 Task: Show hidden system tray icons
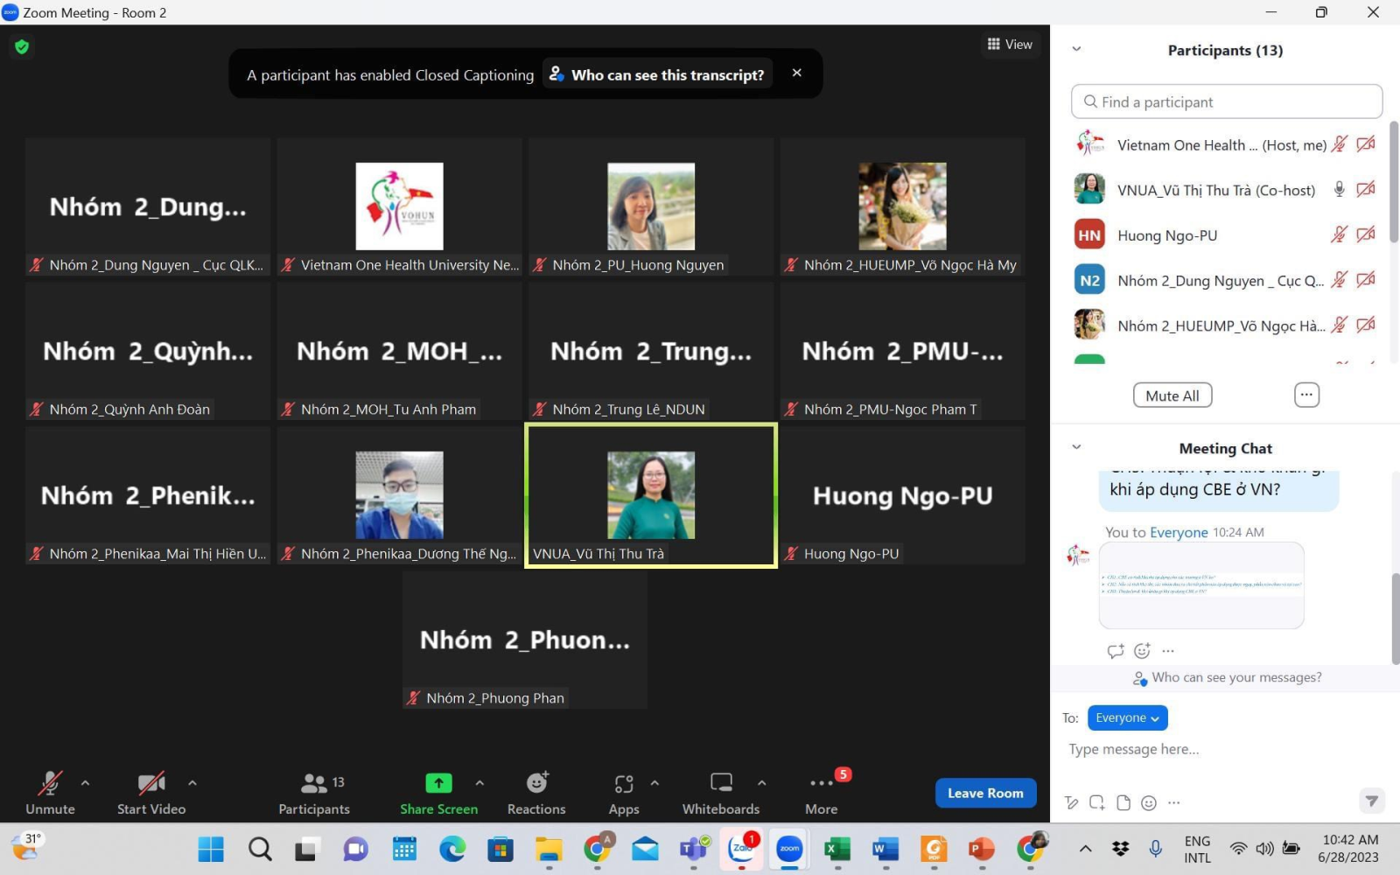[1085, 849]
